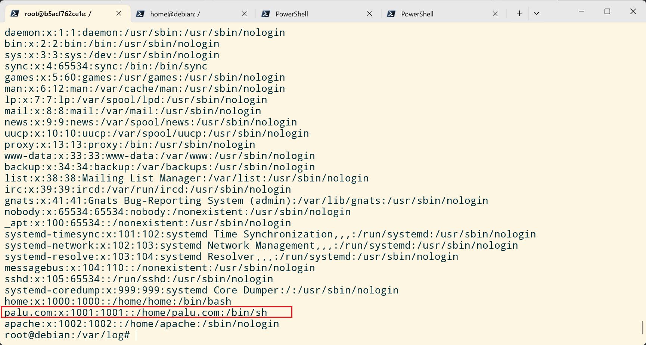The image size is (646, 345).
Task: Expand the new tab profiles dropdown chevron
Action: 537,13
